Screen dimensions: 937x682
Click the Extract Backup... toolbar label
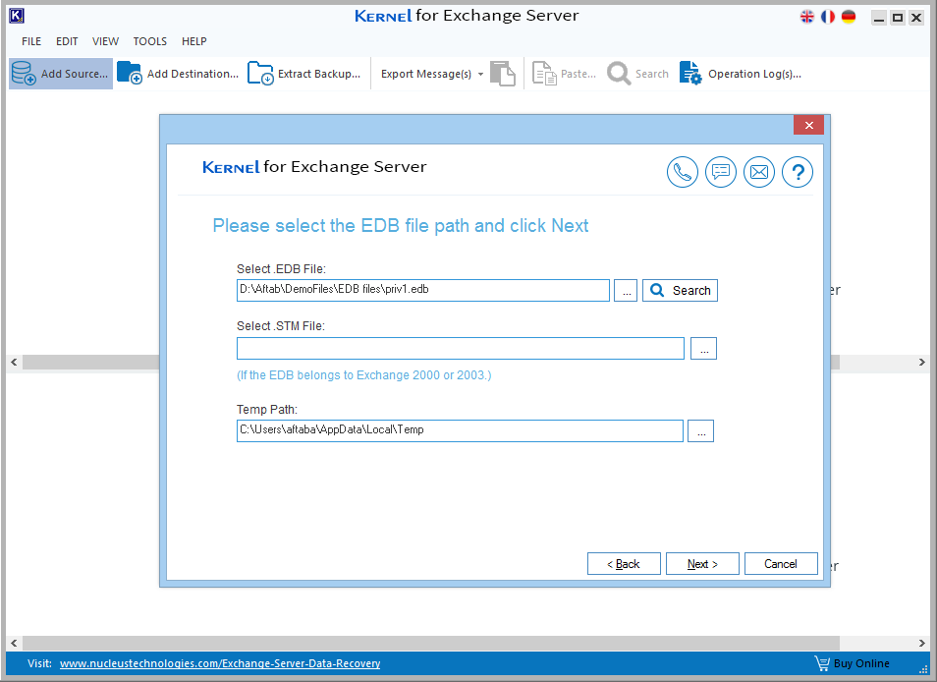point(319,74)
